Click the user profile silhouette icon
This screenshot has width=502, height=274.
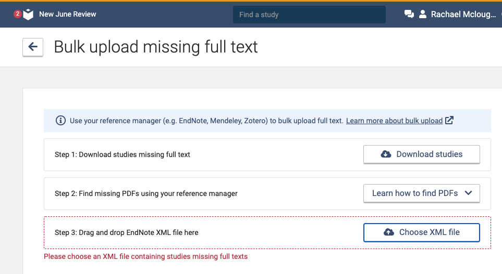(423, 15)
